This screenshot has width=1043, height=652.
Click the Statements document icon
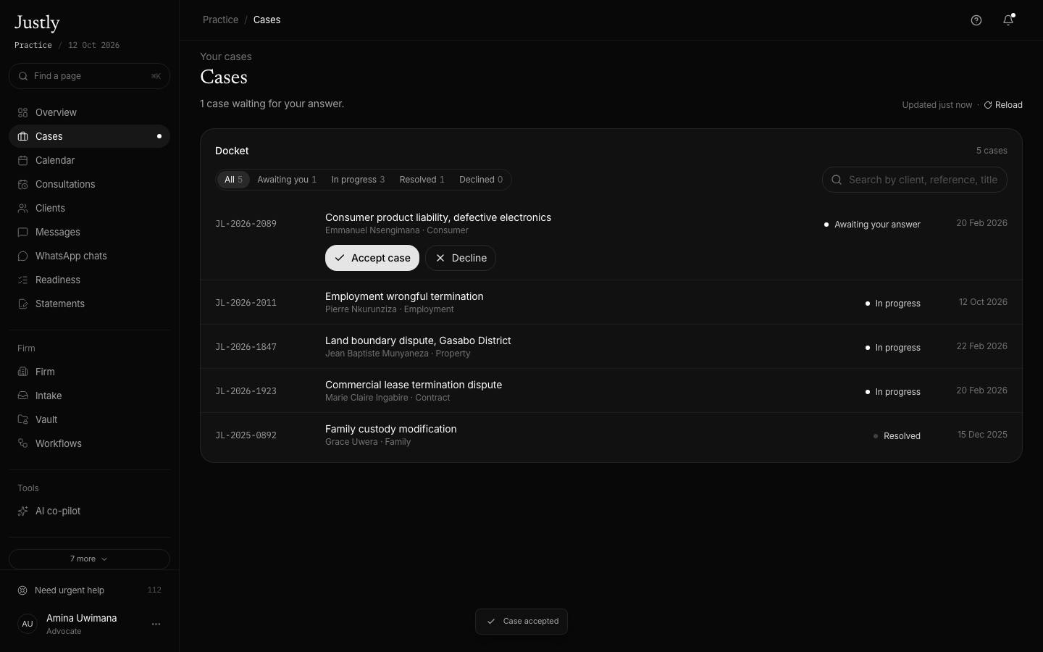(23, 304)
